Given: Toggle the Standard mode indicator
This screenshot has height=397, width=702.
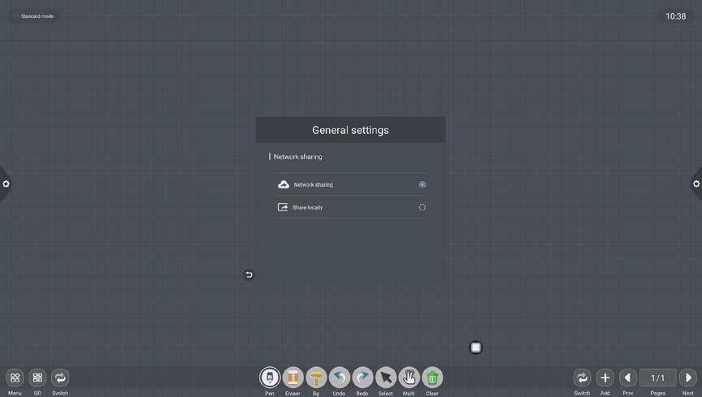Looking at the screenshot, I should [37, 16].
